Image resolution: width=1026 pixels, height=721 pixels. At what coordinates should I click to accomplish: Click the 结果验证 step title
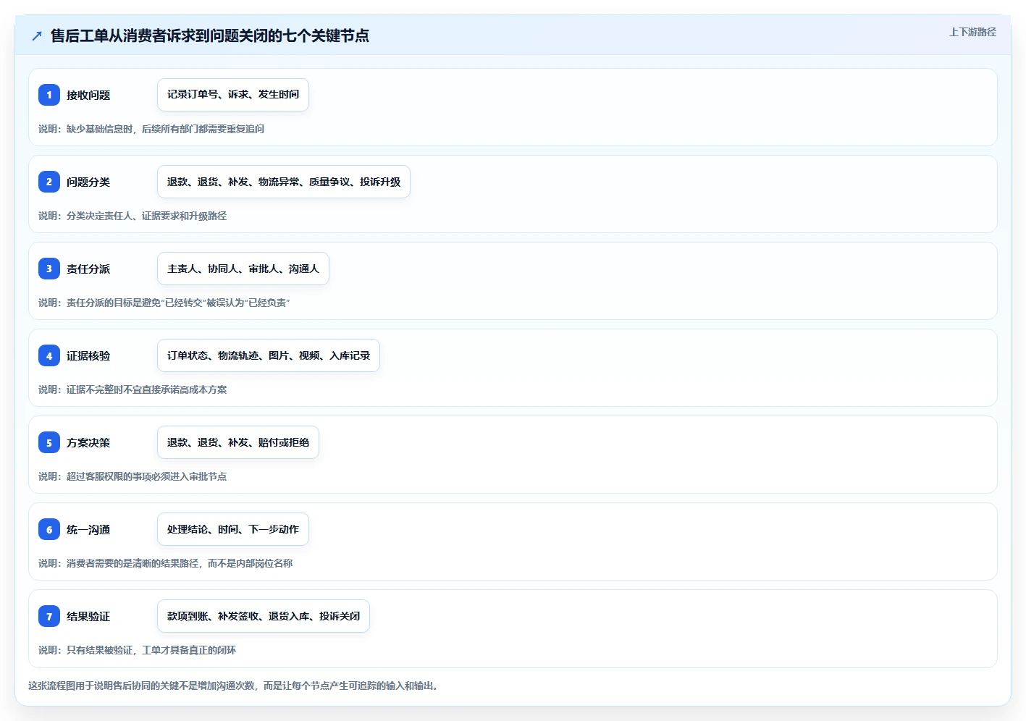pyautogui.click(x=88, y=616)
